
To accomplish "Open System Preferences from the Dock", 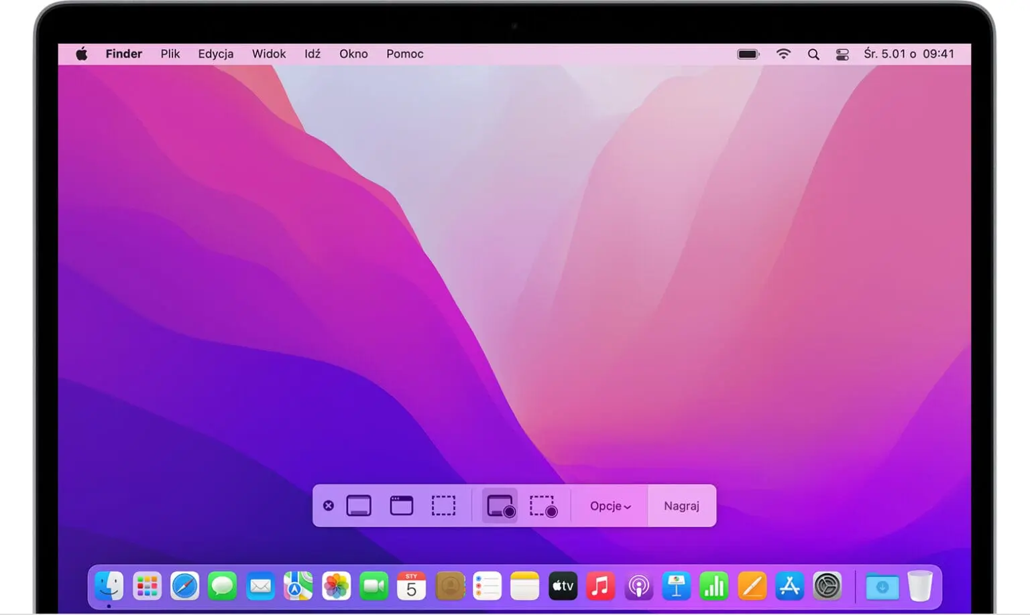I will (827, 586).
